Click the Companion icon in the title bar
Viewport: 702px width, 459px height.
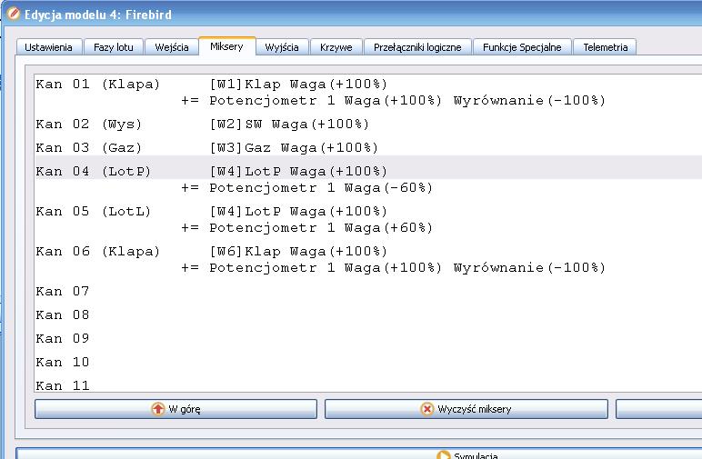click(x=13, y=14)
